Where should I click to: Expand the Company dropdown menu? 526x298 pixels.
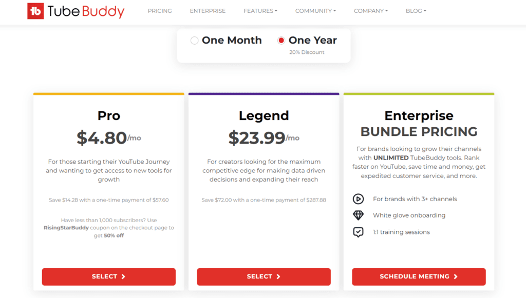pyautogui.click(x=371, y=11)
